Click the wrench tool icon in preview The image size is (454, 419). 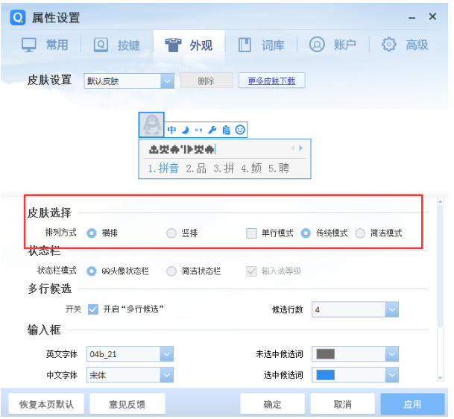(212, 130)
